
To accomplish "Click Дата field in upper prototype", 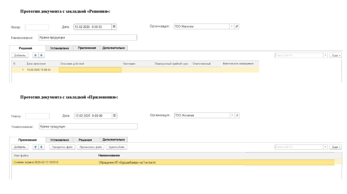I will click(93, 27).
